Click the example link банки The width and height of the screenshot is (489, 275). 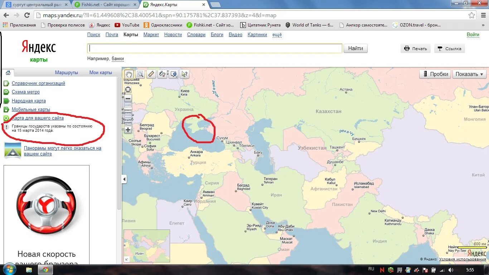coord(118,59)
